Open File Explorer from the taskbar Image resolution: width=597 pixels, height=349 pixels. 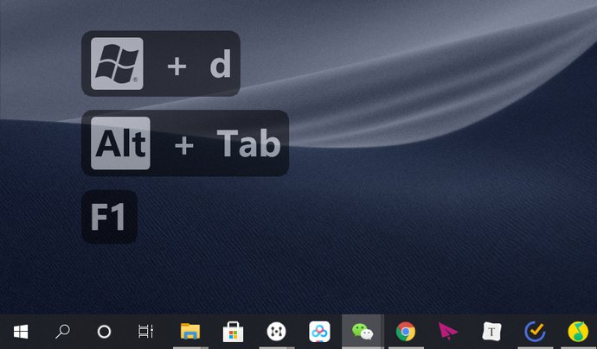click(190, 331)
